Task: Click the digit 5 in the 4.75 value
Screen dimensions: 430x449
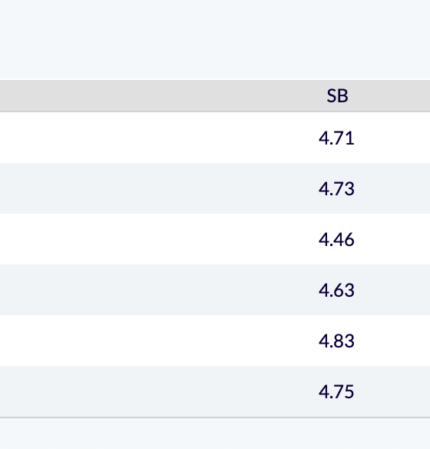Action: pyautogui.click(x=349, y=392)
